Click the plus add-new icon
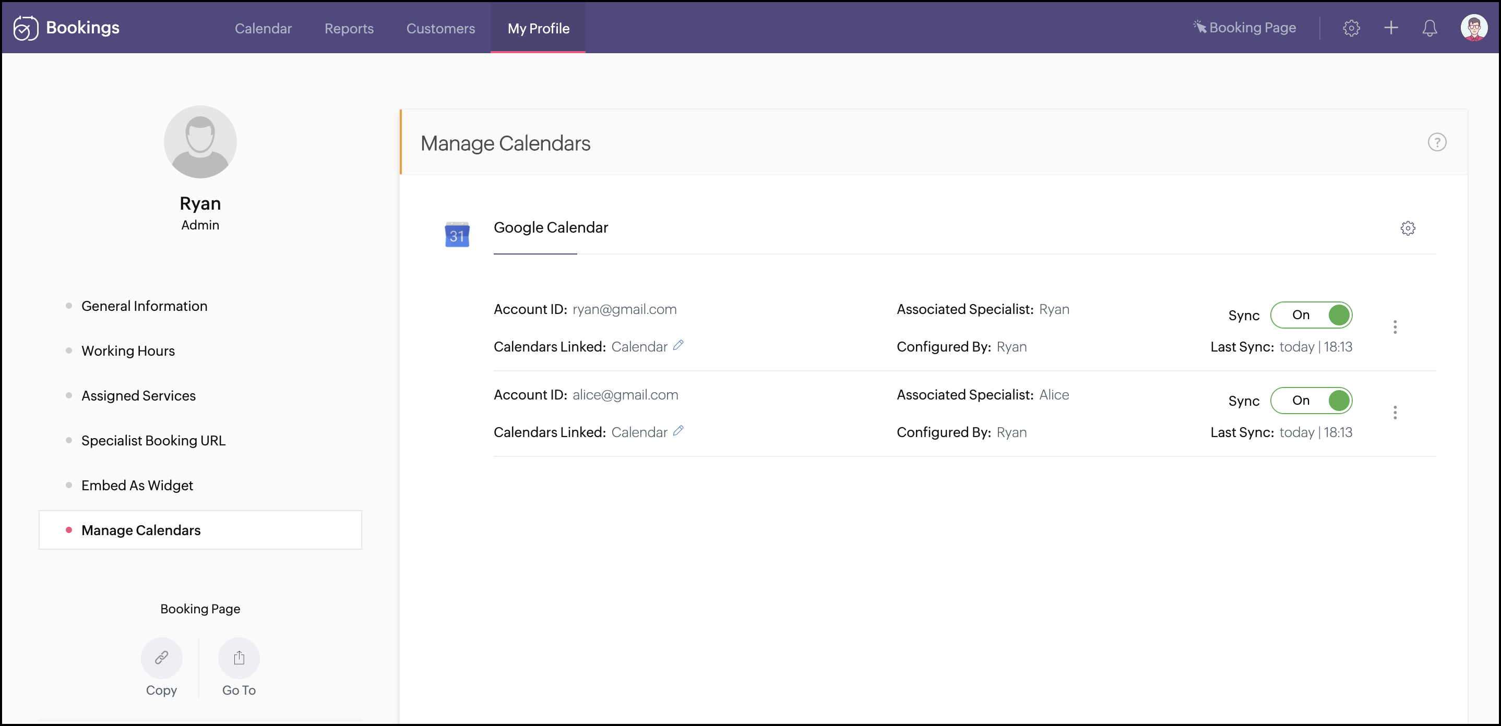 click(1391, 28)
